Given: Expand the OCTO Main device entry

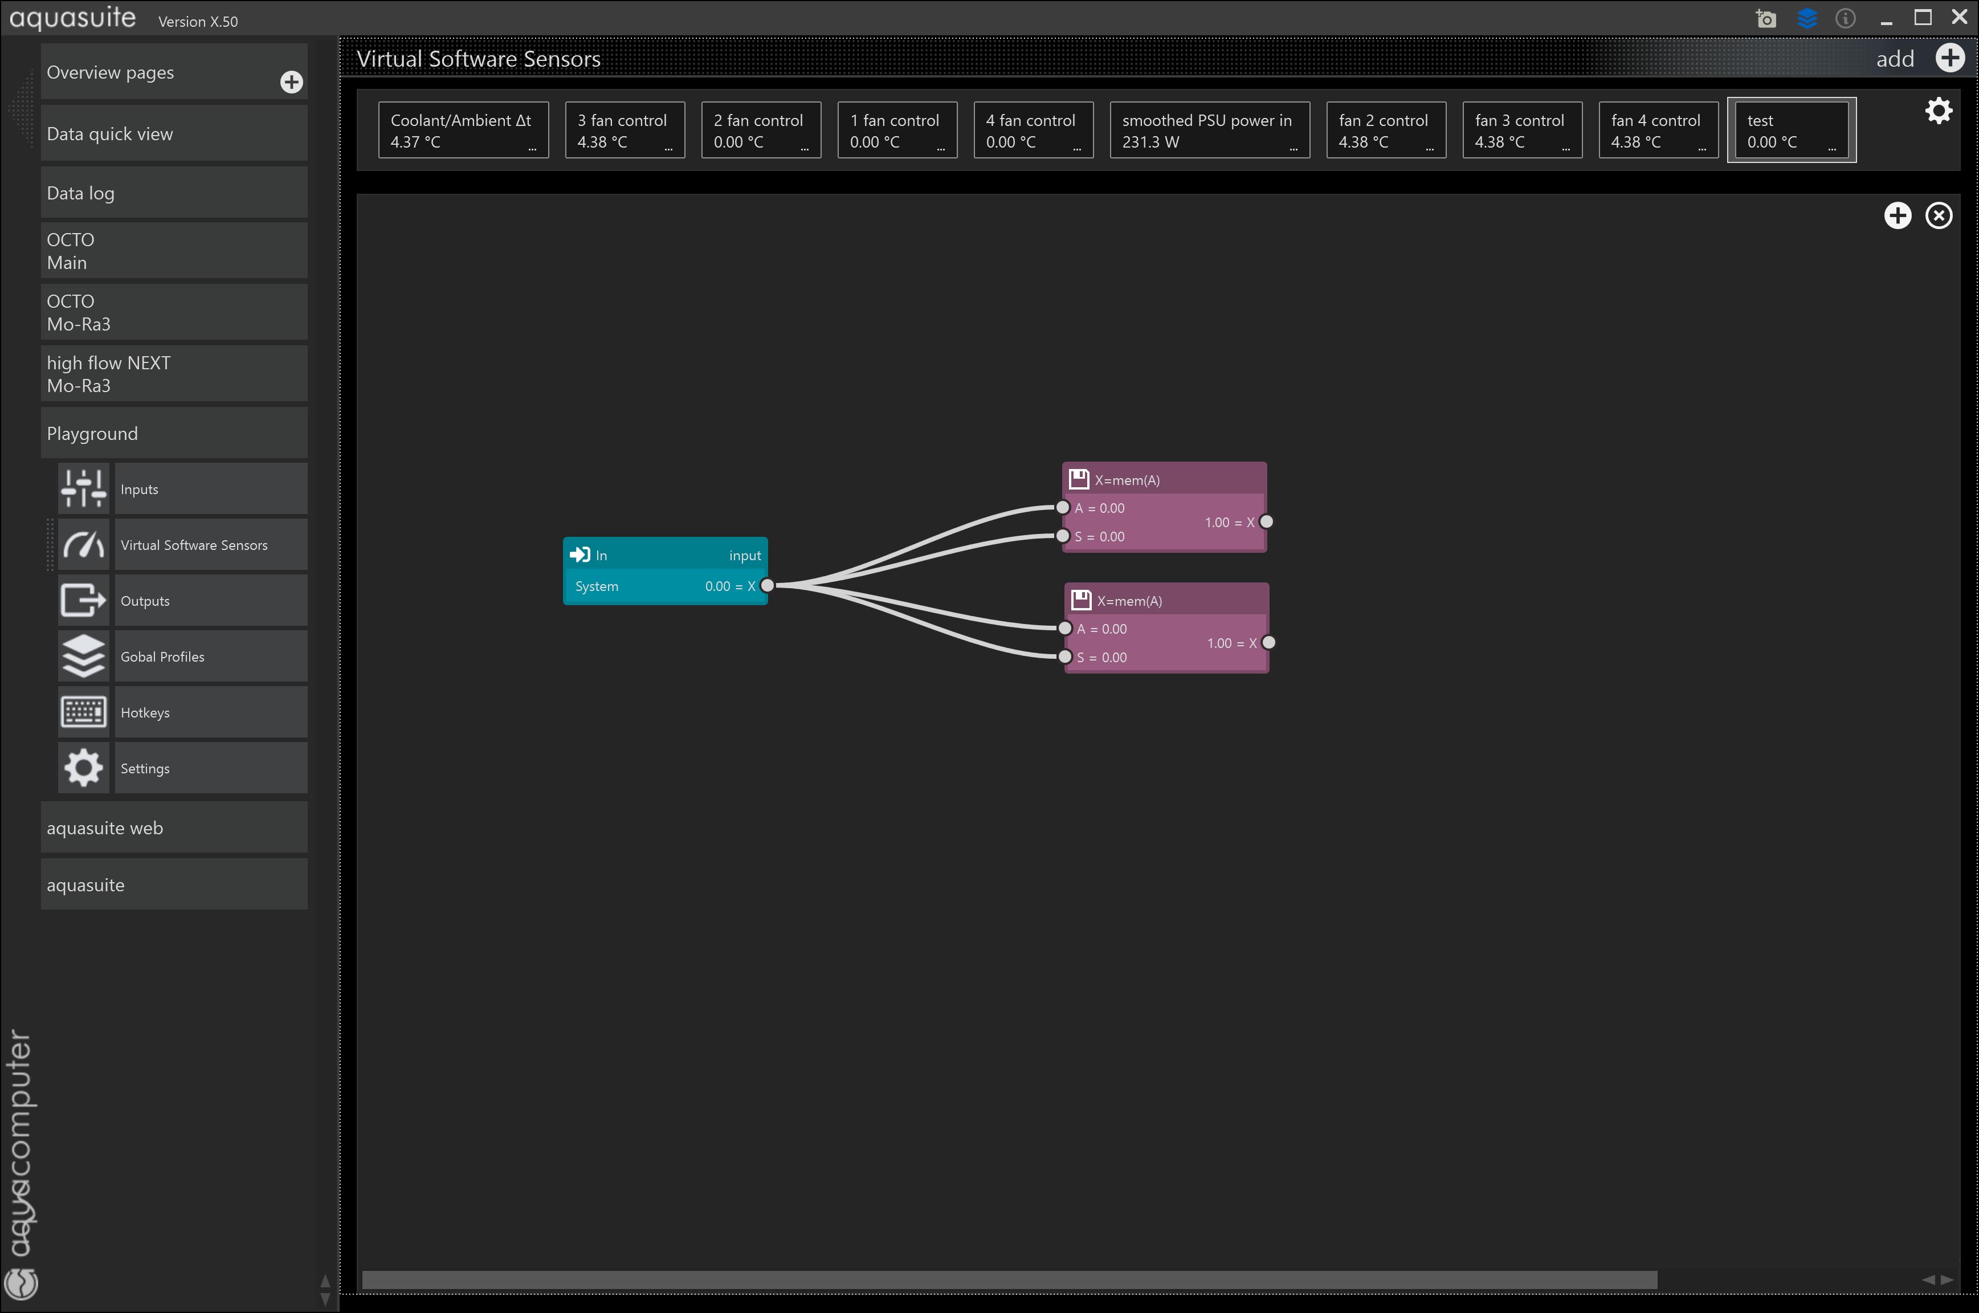Looking at the screenshot, I should (x=174, y=250).
